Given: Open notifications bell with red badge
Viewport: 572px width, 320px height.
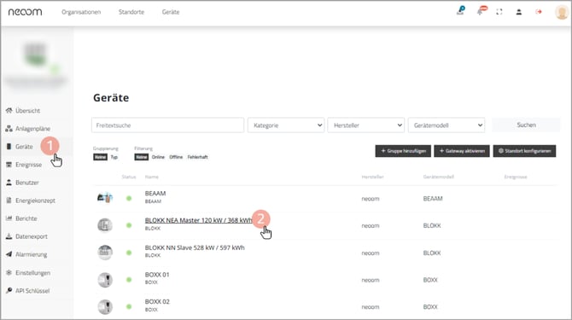Looking at the screenshot, I should (482, 10).
